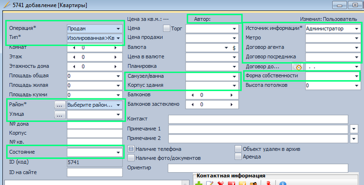364x185 pixels.
Task: Click the red X delete contact icon
Action: (220, 184)
